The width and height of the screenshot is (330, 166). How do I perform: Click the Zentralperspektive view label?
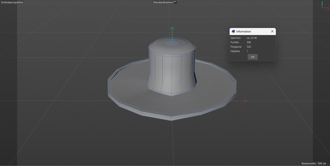(x=12, y=2)
